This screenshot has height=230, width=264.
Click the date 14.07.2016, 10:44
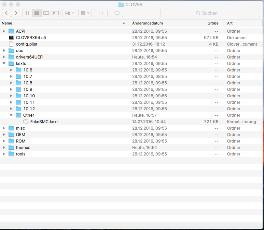click(x=149, y=121)
